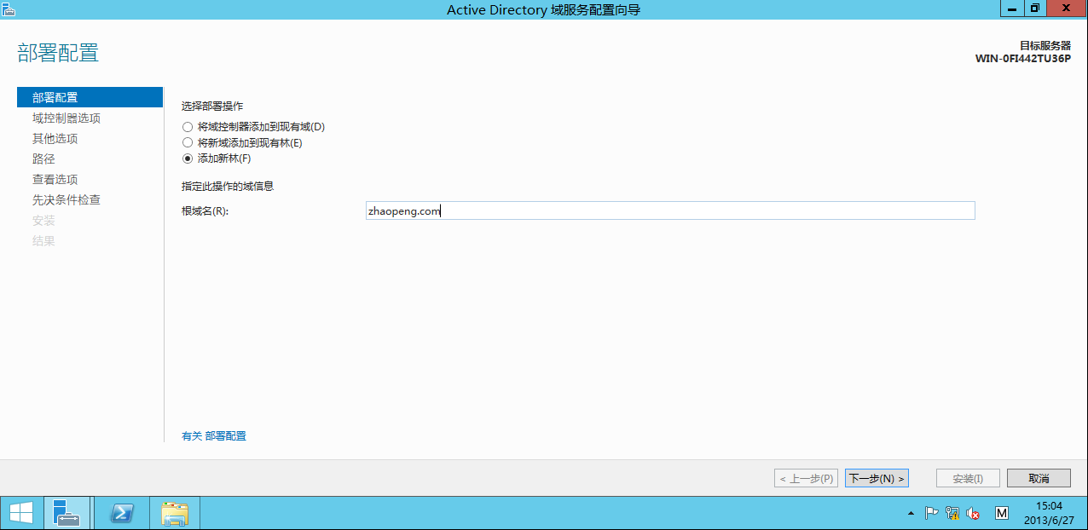Screen dimensions: 1088x530
Task: Open the Action Center flag icon
Action: 932,513
